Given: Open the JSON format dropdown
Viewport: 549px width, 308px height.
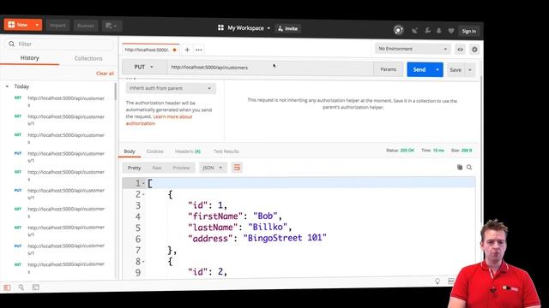Looking at the screenshot, I should pyautogui.click(x=213, y=168).
